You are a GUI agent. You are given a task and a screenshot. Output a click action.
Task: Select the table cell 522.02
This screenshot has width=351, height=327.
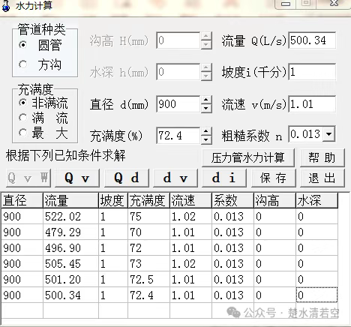70,217
